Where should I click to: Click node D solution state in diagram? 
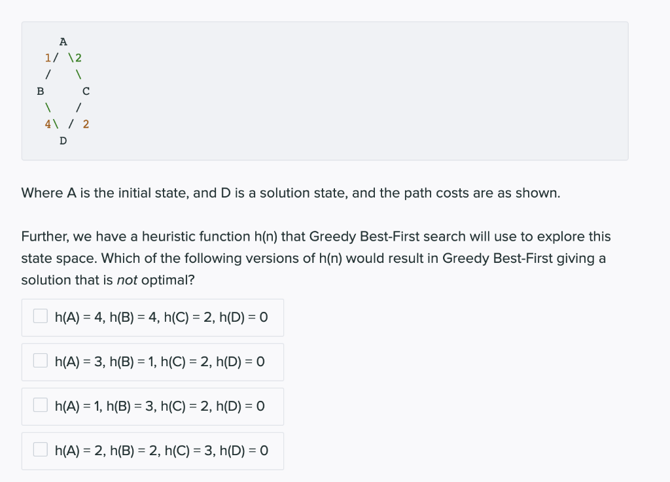click(x=63, y=140)
